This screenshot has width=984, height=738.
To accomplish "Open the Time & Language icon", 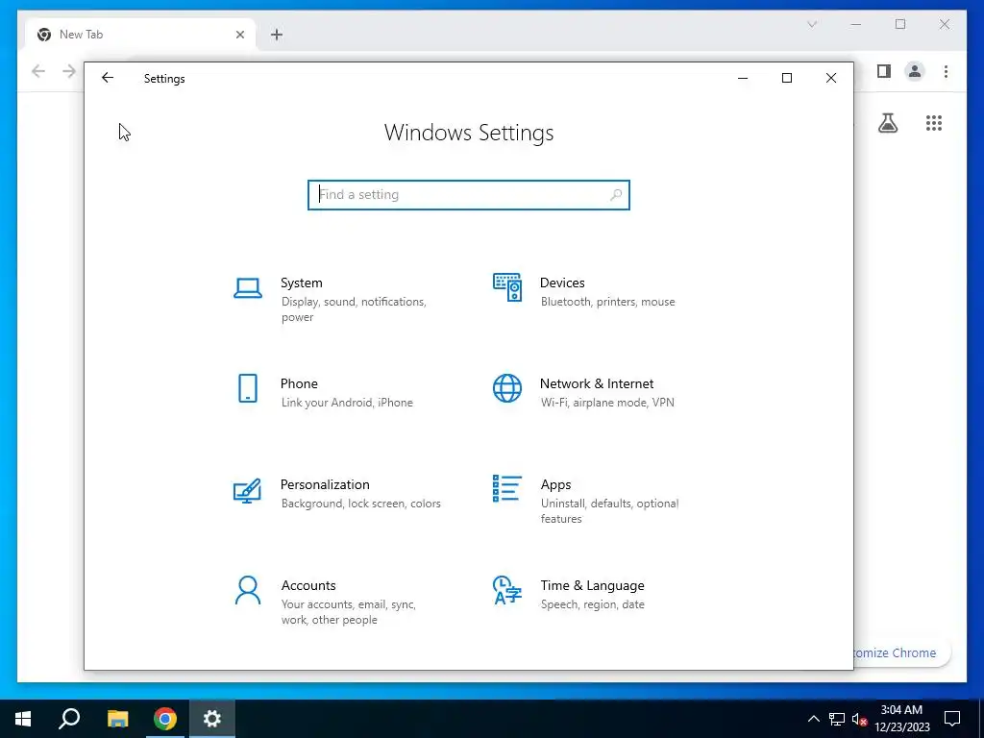I will 507,590.
